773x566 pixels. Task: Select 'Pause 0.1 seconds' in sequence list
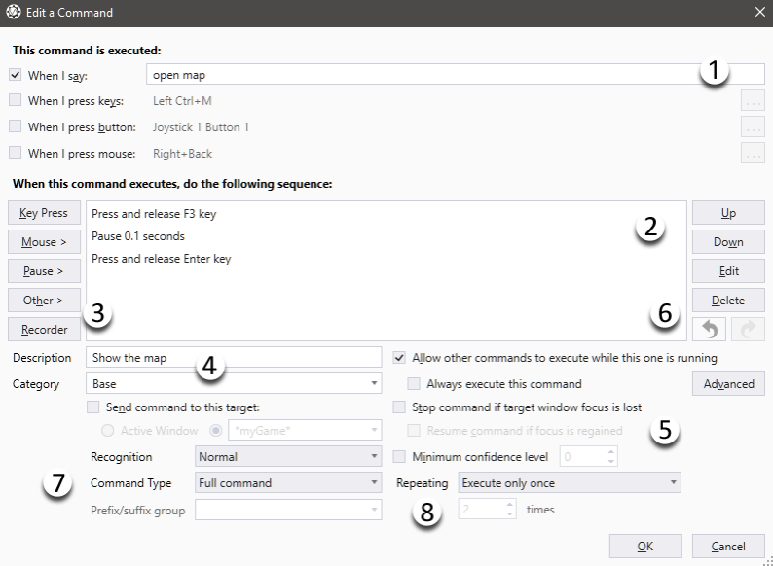pos(138,236)
